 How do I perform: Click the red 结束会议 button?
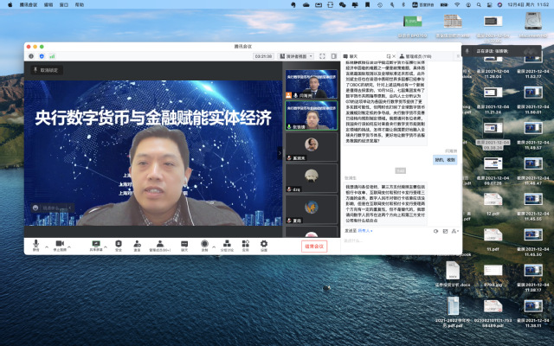[x=314, y=247]
